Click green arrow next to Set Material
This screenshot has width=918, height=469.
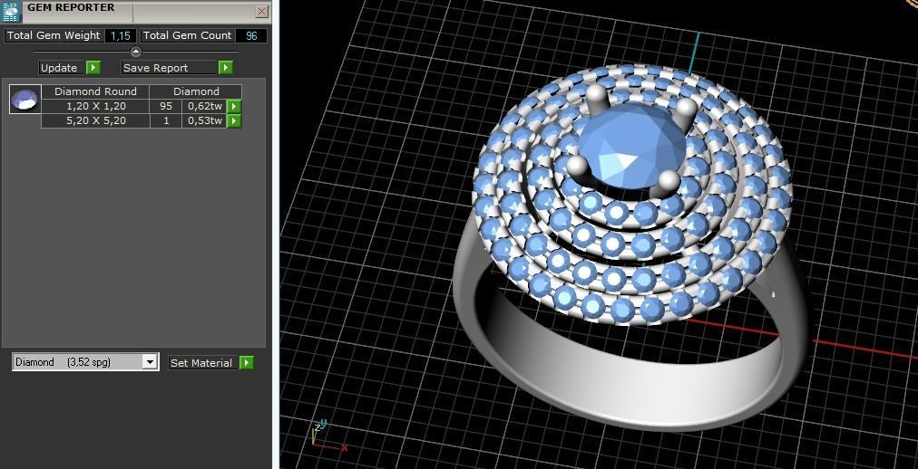[x=247, y=363]
